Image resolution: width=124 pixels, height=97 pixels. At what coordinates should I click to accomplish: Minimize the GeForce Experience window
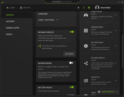(x=115, y=2)
